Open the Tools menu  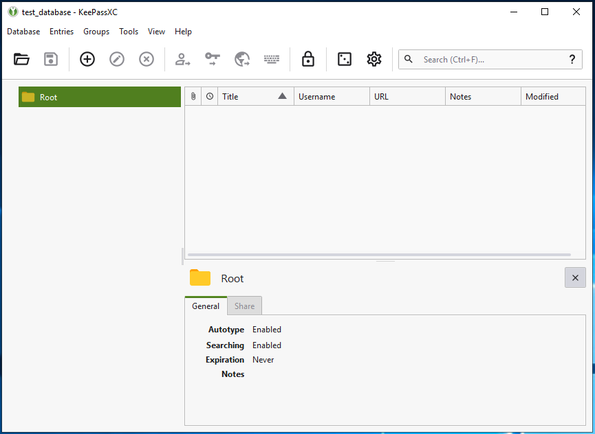129,32
